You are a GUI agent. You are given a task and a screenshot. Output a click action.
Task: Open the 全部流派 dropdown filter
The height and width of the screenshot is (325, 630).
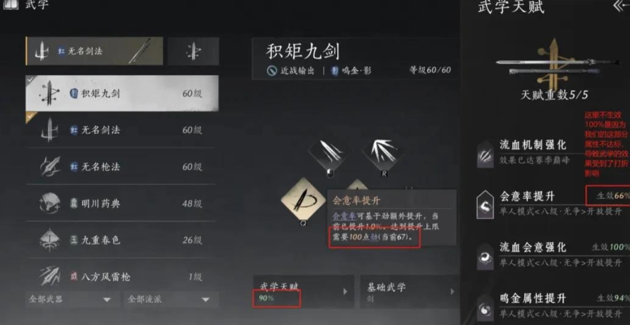coord(172,299)
